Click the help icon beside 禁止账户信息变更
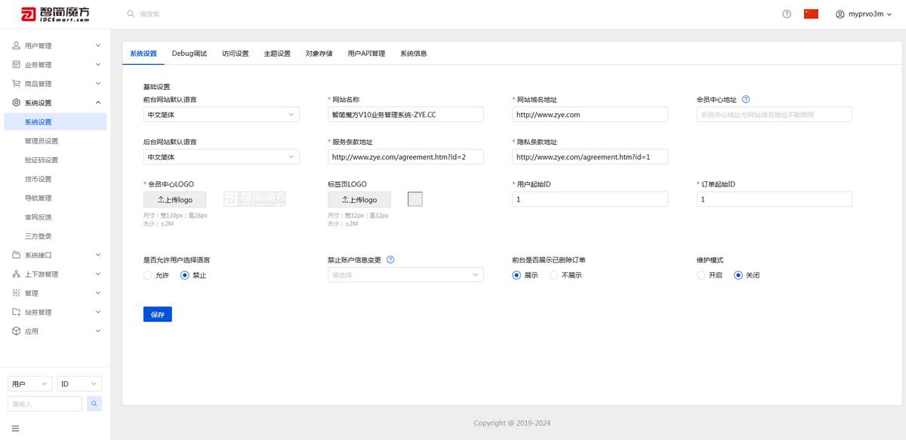Viewport: 906px width, 440px height. [390, 260]
